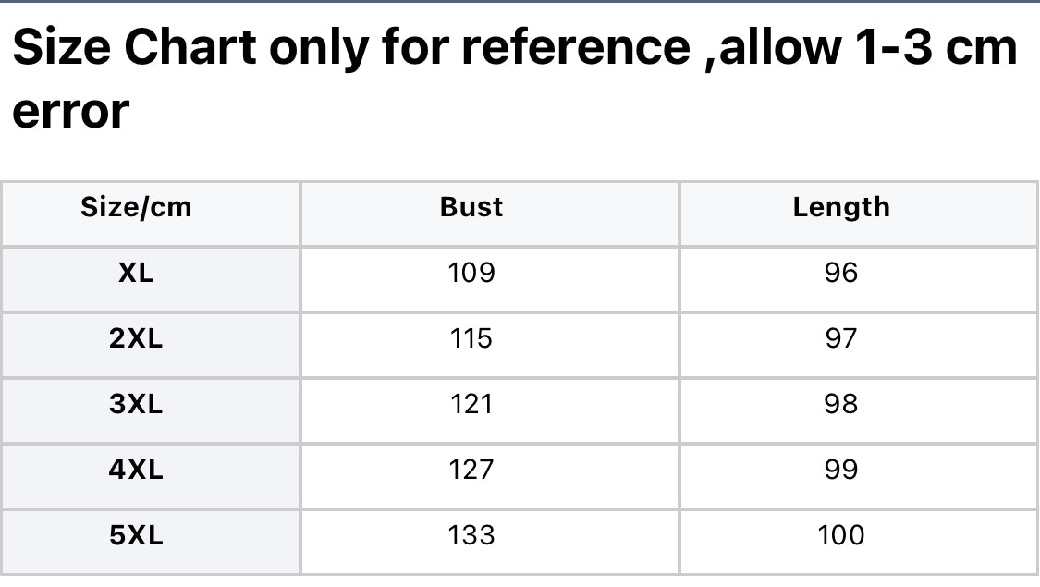The width and height of the screenshot is (1040, 587).
Task: Click the Length column header
Action: (841, 208)
